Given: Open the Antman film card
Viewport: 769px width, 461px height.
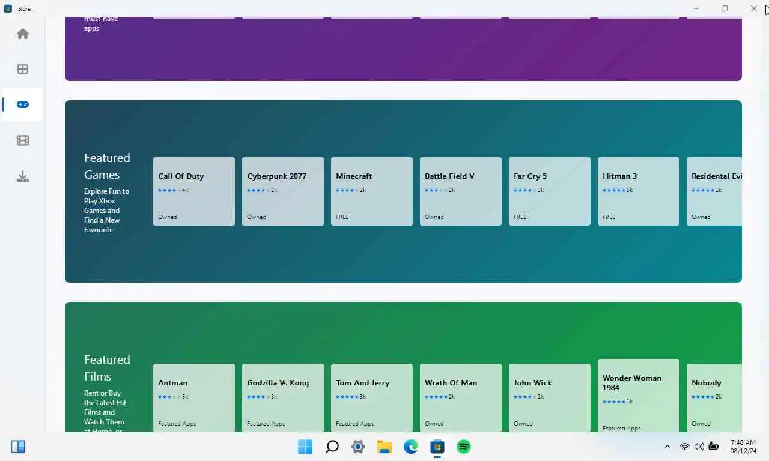Looking at the screenshot, I should click(x=194, y=398).
